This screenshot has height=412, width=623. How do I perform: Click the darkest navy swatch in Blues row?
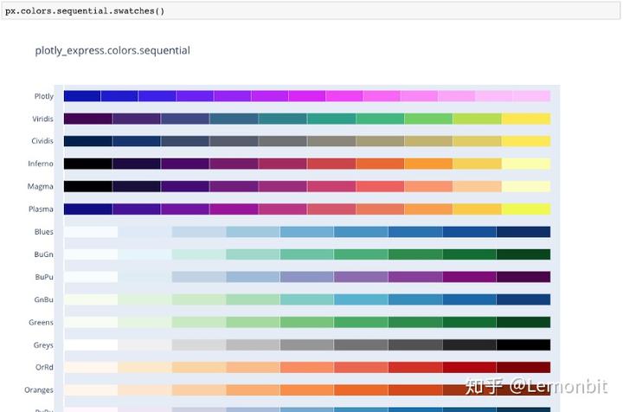[x=523, y=232]
